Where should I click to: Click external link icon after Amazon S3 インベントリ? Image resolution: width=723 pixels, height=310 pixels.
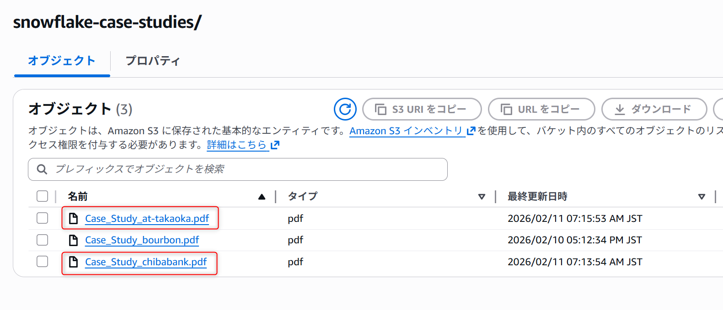click(471, 131)
